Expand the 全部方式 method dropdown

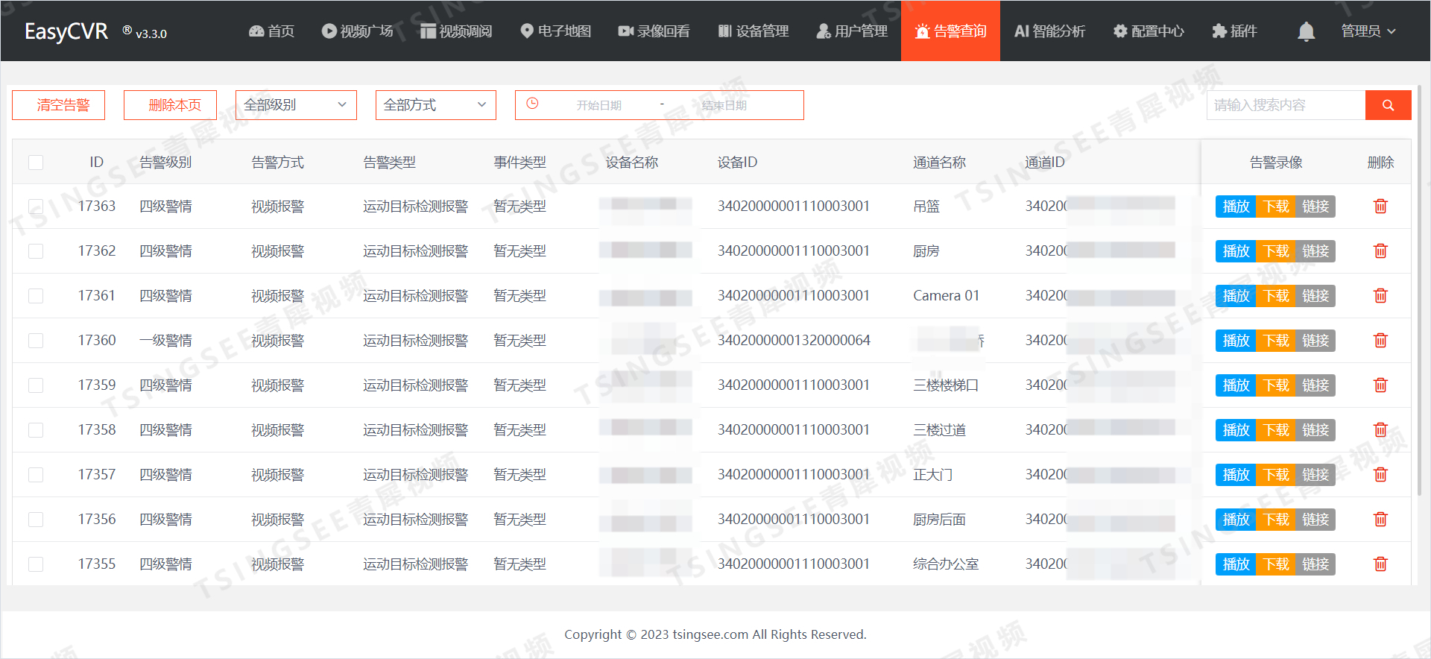[436, 105]
